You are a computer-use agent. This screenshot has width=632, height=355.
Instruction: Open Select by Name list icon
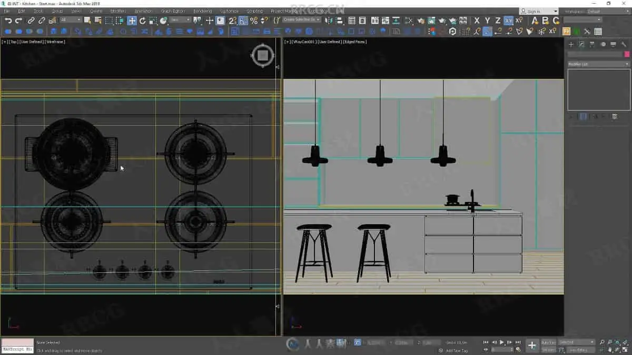point(97,21)
